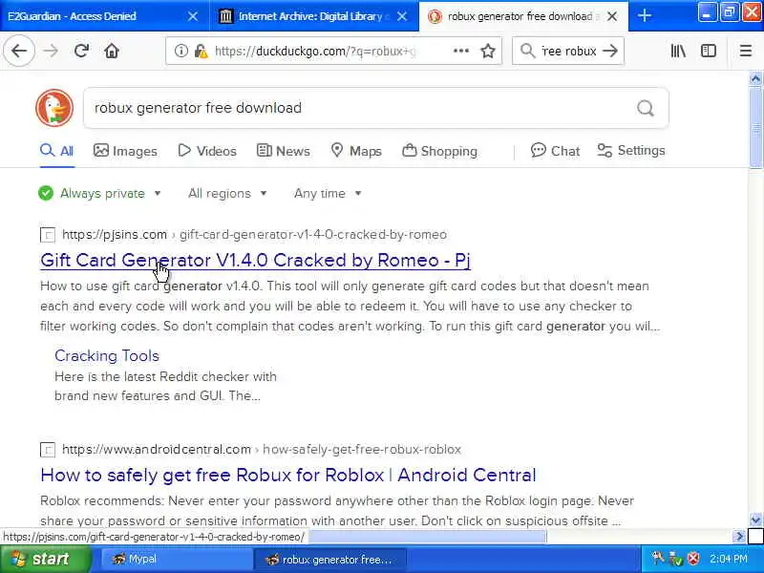Viewport: 764px width, 573px height.
Task: Open DuckDuckGo Chat
Action: coord(555,151)
